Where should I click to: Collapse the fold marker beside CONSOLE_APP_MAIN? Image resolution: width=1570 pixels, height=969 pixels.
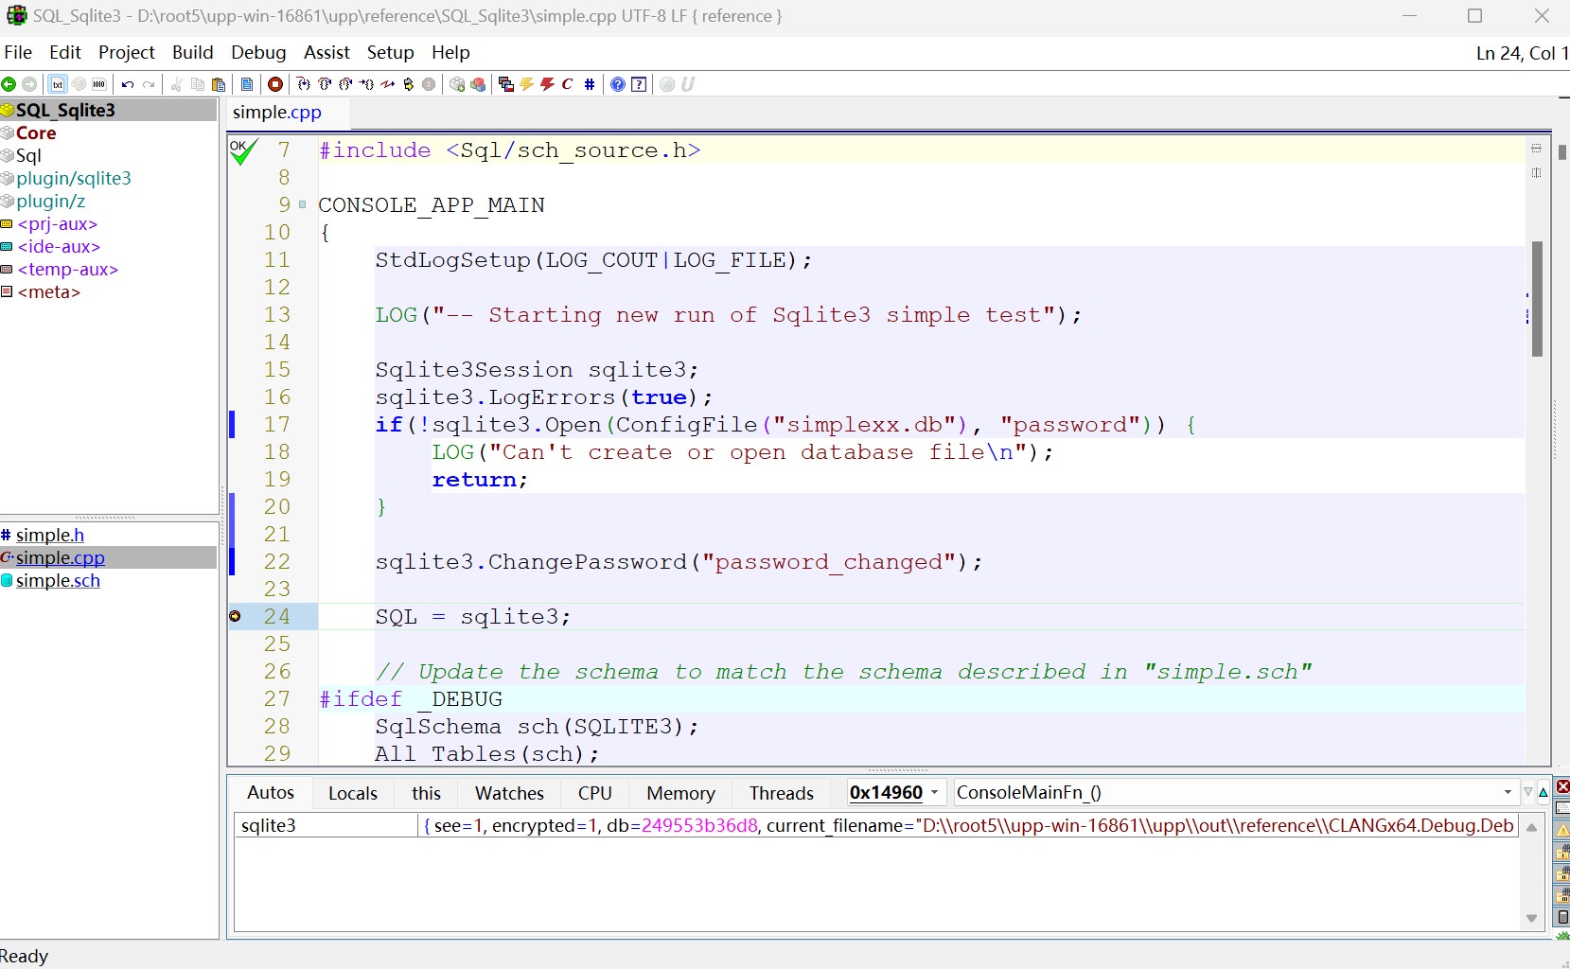pyautogui.click(x=303, y=204)
